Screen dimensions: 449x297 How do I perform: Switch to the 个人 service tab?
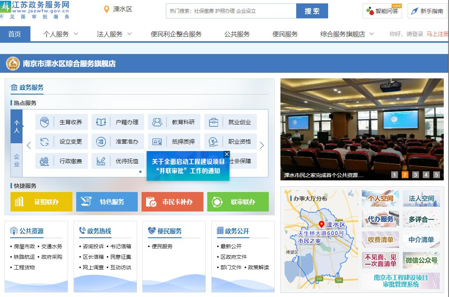tap(17, 126)
